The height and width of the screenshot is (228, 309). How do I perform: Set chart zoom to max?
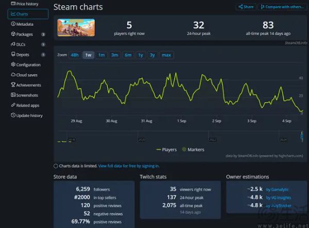(166, 55)
